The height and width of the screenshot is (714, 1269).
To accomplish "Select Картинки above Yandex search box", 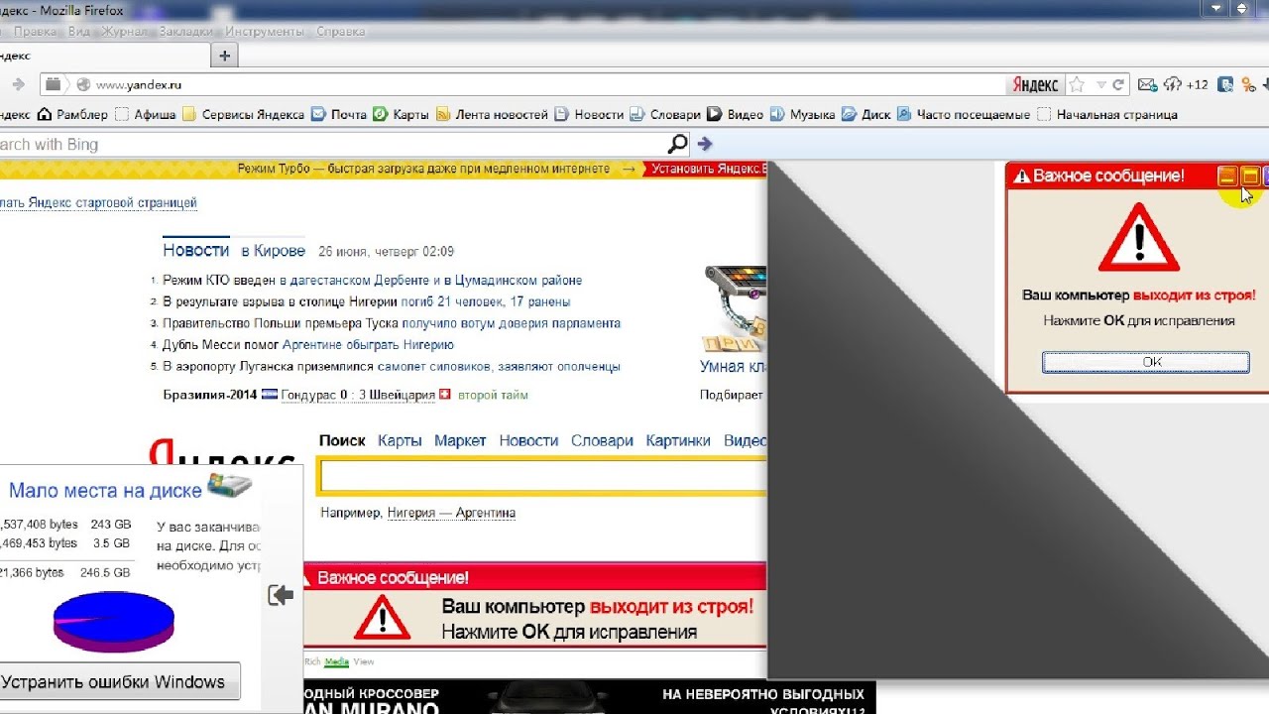I will pyautogui.click(x=678, y=440).
